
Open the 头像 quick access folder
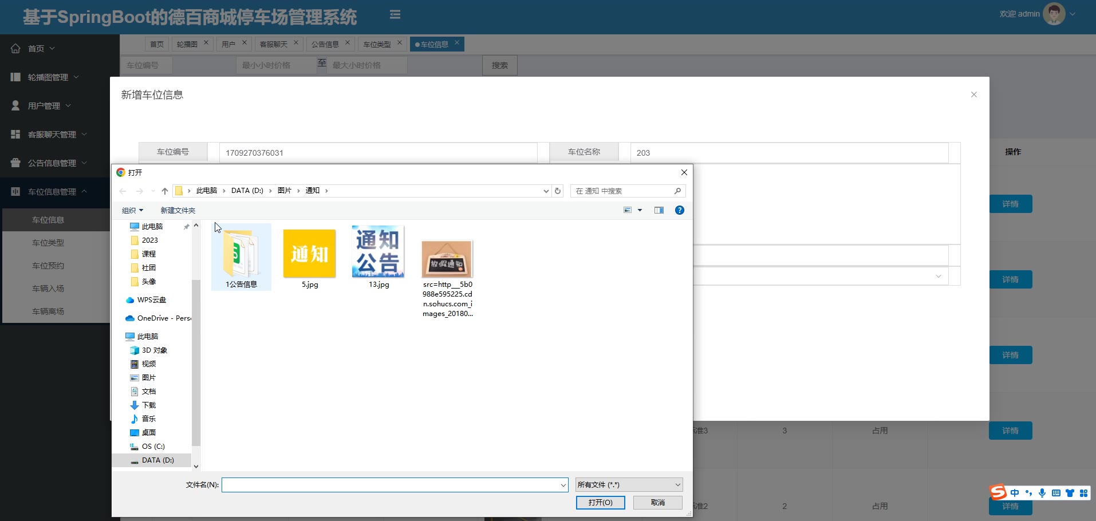(143, 282)
